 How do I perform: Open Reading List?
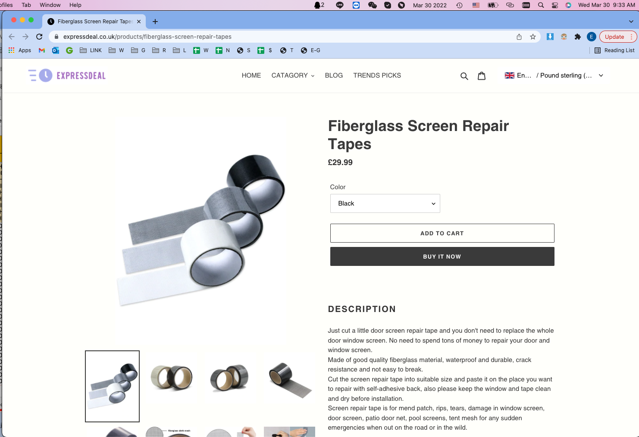coord(614,50)
